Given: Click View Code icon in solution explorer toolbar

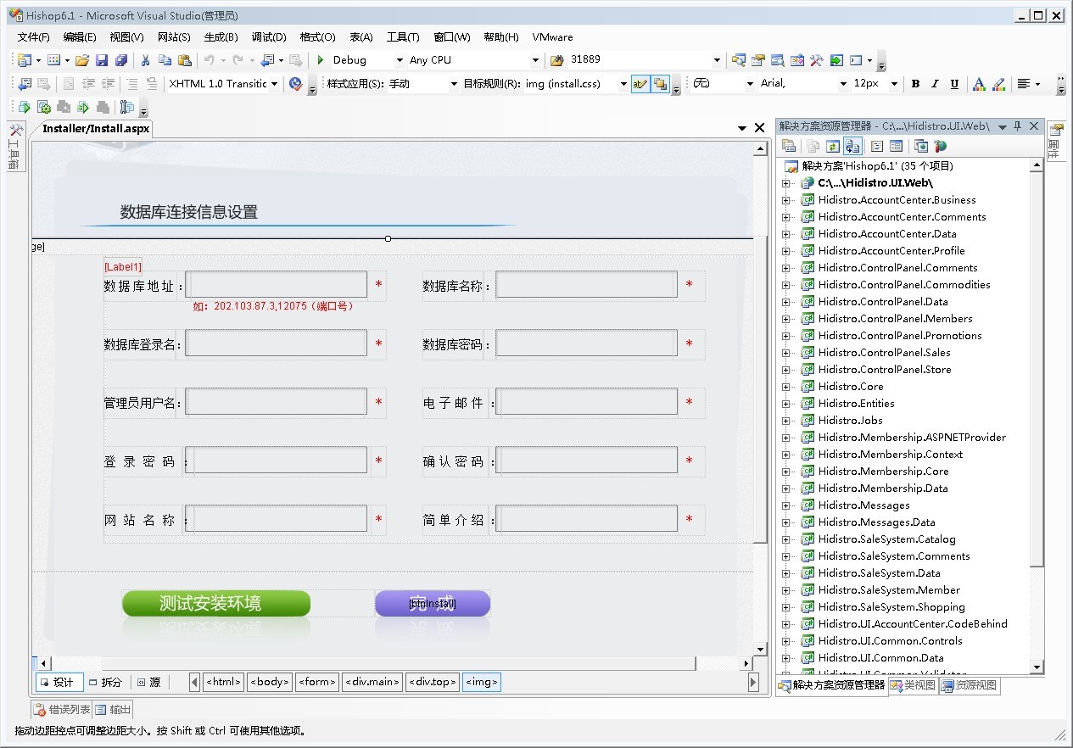Looking at the screenshot, I should tap(877, 146).
